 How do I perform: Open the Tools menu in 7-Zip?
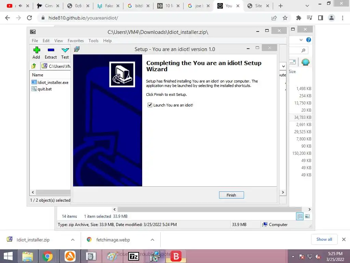click(93, 41)
